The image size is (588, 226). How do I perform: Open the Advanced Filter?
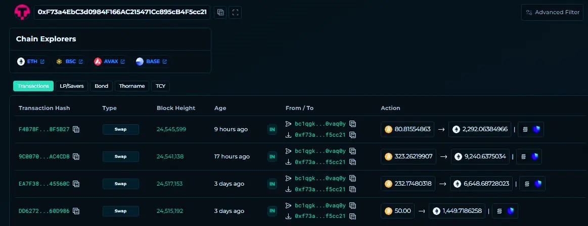(x=552, y=13)
